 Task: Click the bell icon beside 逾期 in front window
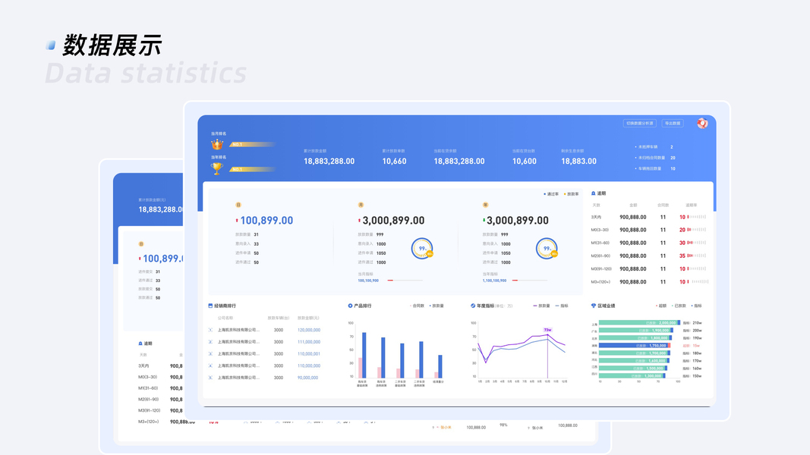(593, 193)
